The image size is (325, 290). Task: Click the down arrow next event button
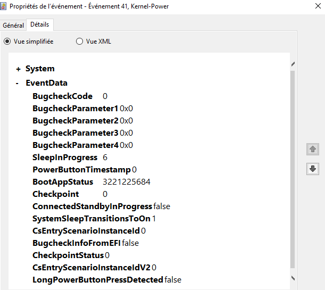point(313,169)
